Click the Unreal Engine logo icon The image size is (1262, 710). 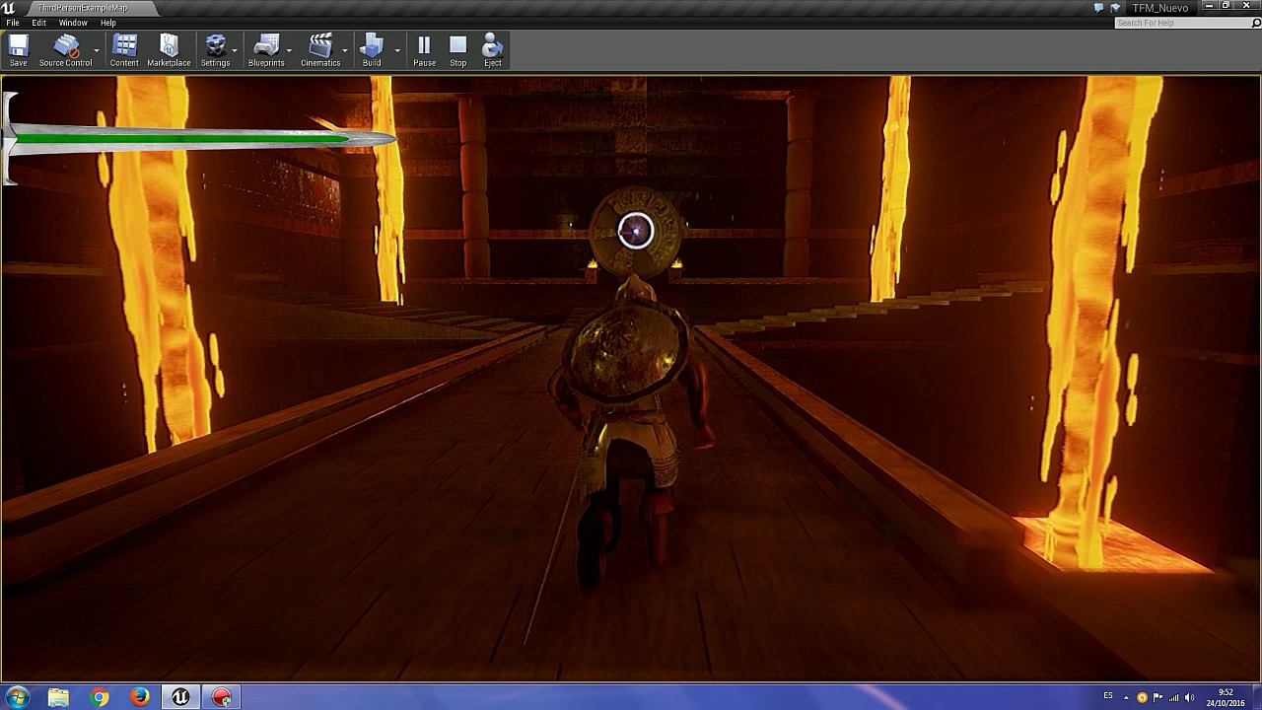point(9,8)
